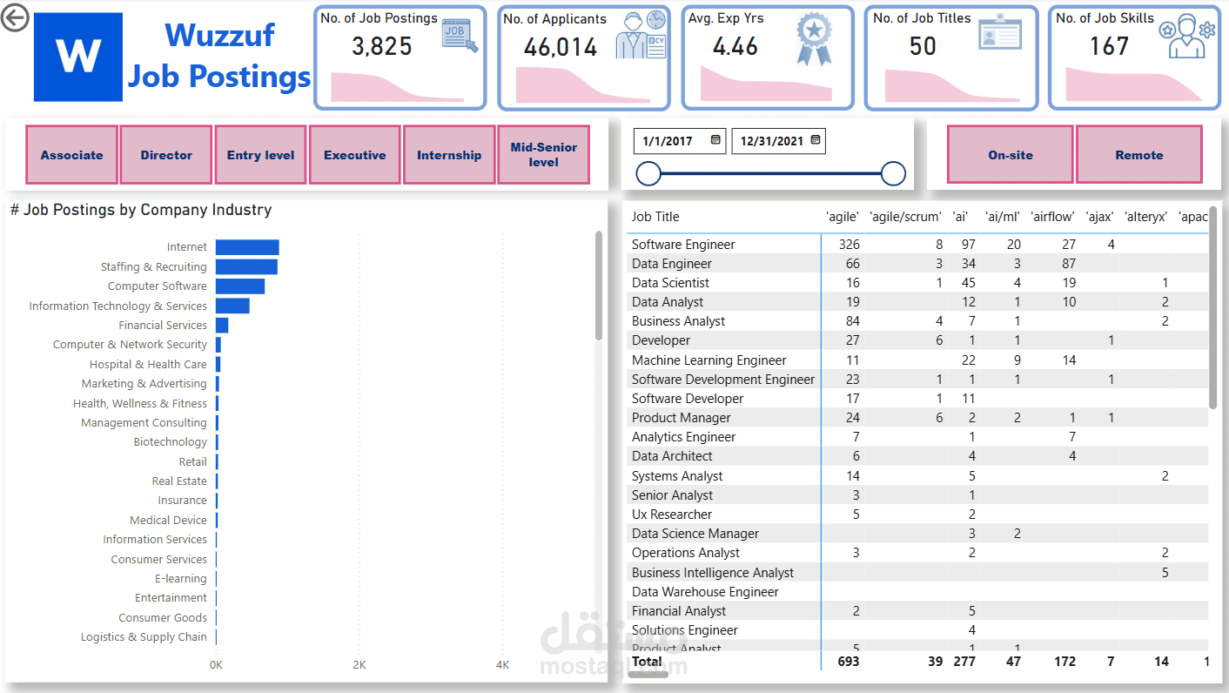This screenshot has height=693, width=1229.
Task: Filter by Director level
Action: coord(166,155)
